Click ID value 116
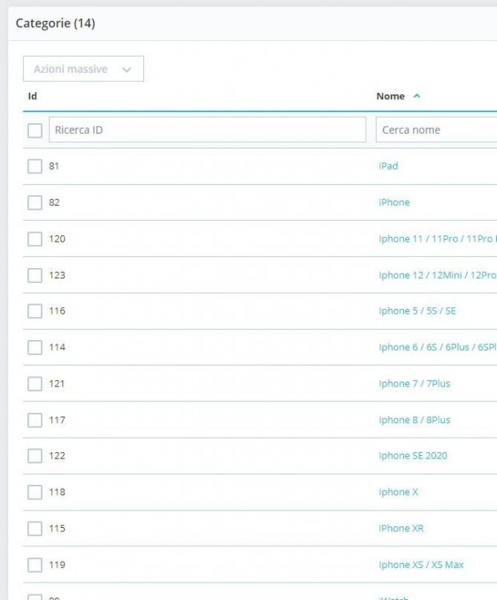 point(57,310)
